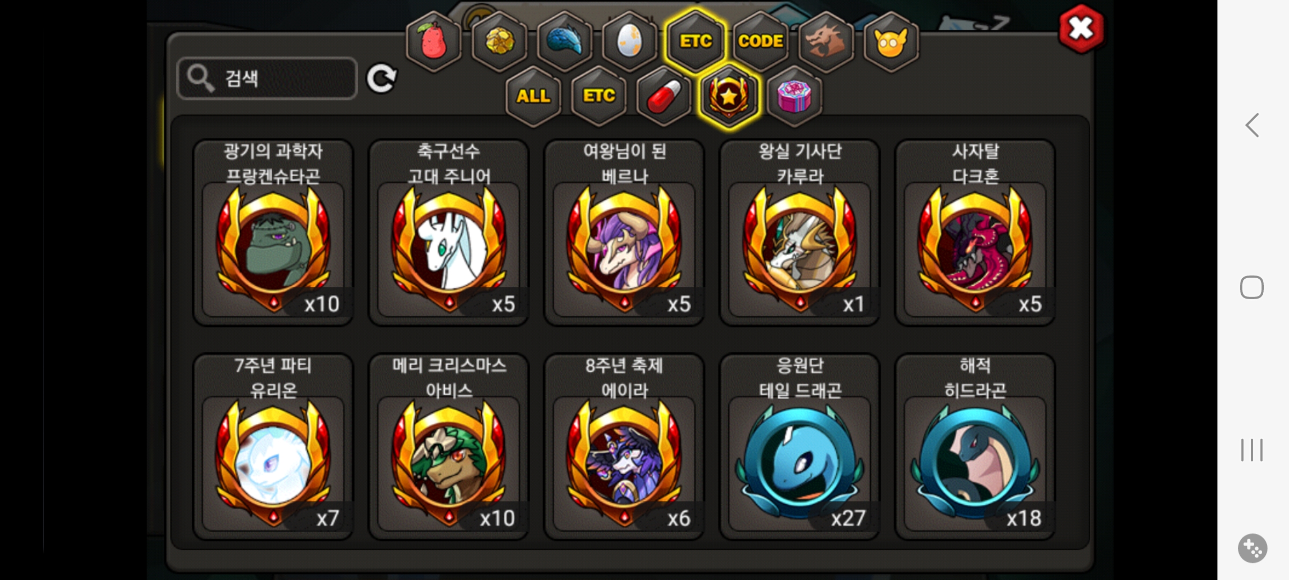Pick the 8주년 축제 에이라 emblem
The image size is (1289, 580).
click(624, 446)
